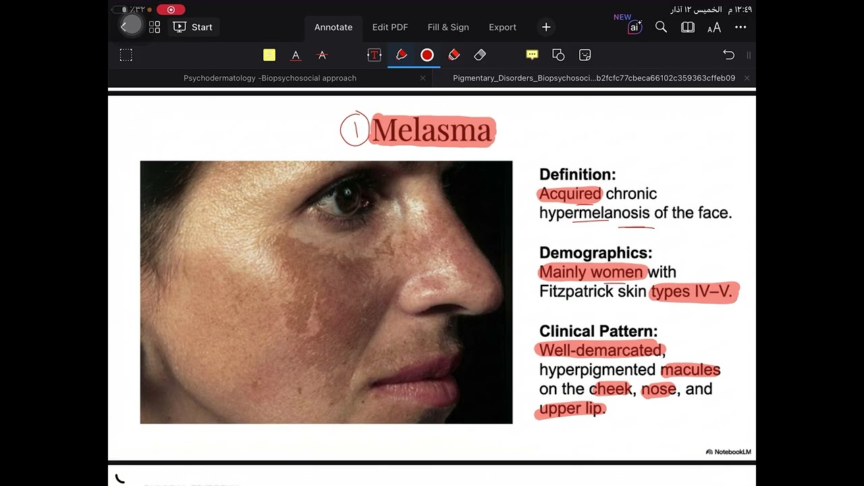Screen dimensions: 864x486
Task: Open the Fill & Sign tab
Action: pyautogui.click(x=448, y=27)
